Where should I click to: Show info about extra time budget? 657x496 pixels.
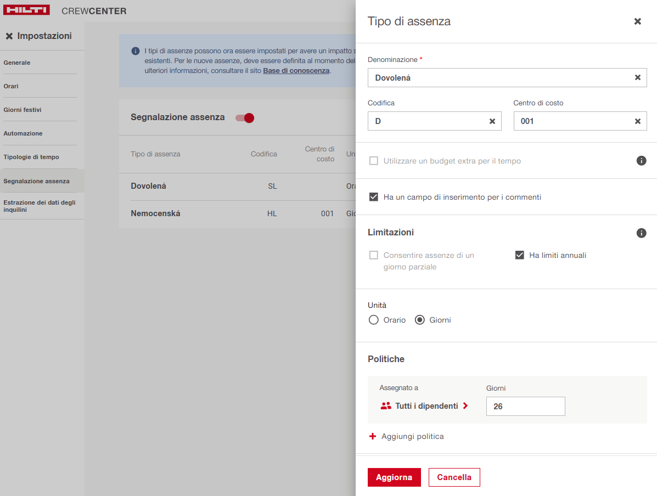tap(641, 161)
